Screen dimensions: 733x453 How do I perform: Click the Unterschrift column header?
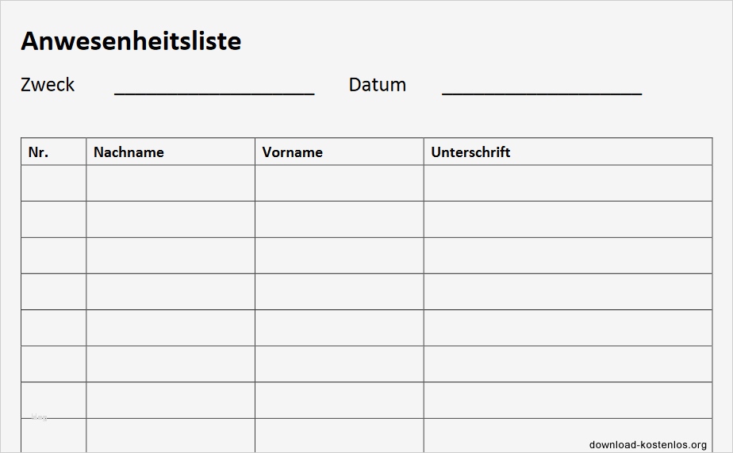[470, 152]
